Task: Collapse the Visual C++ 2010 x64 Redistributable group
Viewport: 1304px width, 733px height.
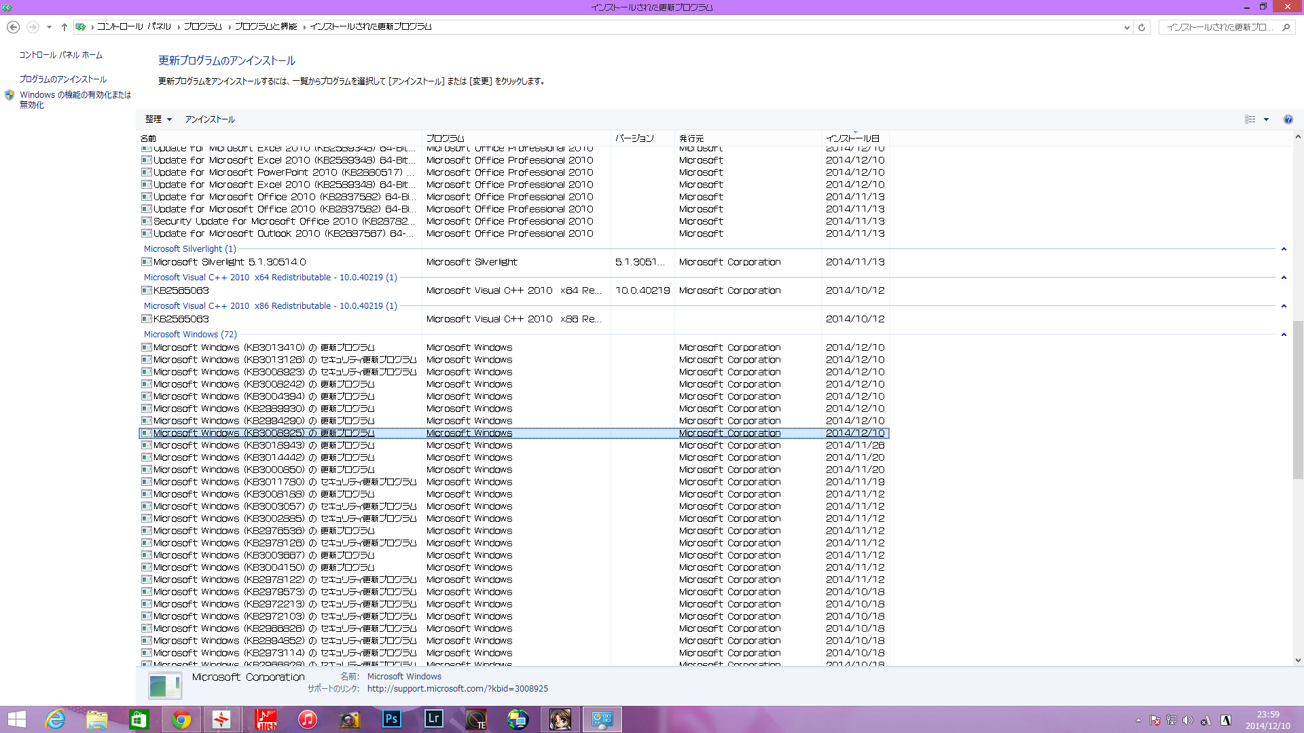Action: point(1284,278)
